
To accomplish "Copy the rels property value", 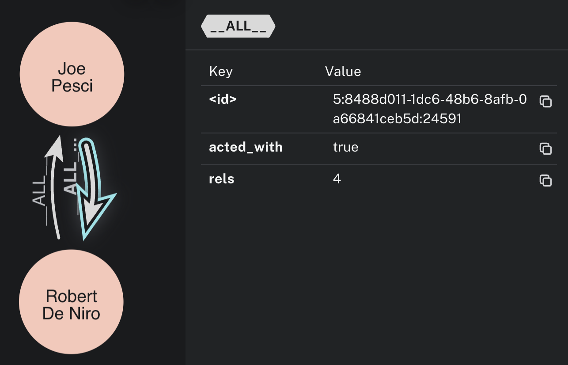I will click(x=546, y=181).
